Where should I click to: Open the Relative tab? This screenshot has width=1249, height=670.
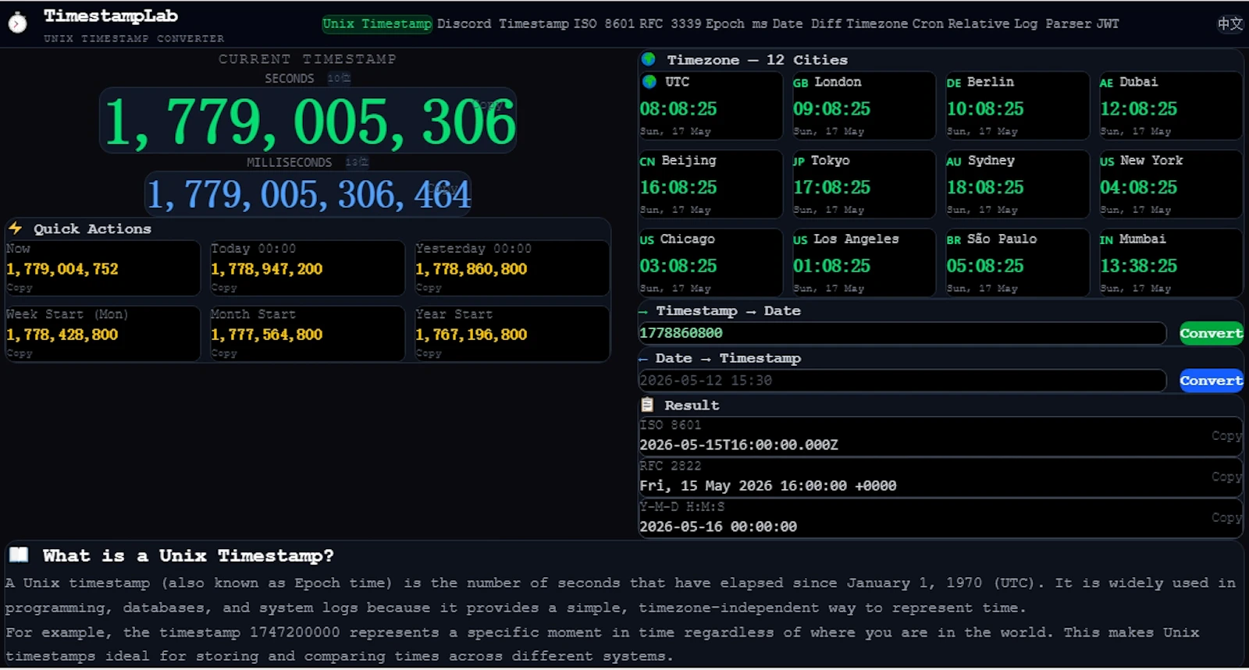(978, 24)
